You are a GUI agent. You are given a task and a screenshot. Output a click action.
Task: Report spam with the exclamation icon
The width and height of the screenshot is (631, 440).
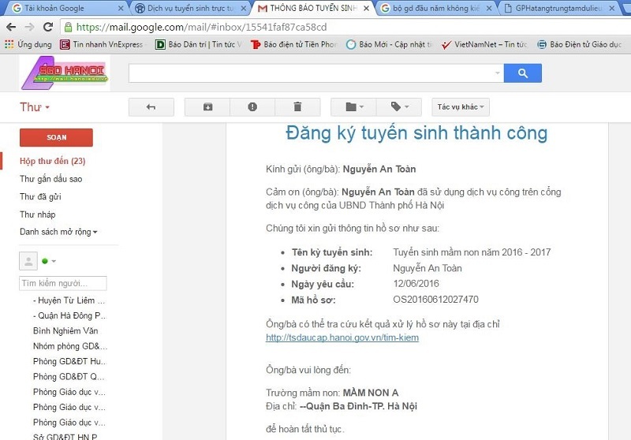tap(252, 106)
